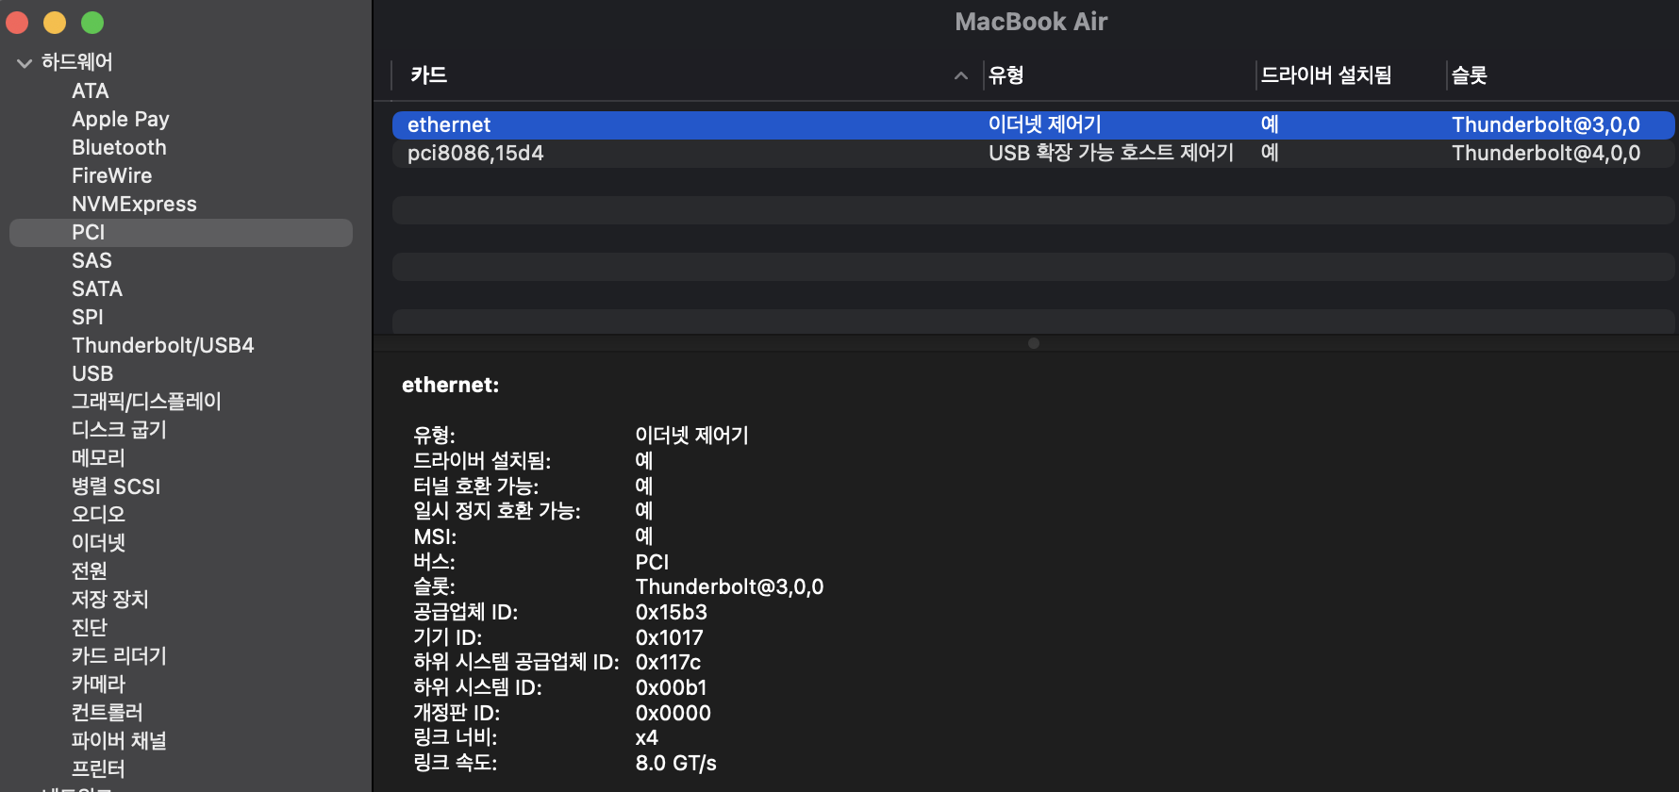This screenshot has width=1679, height=792.
Task: Select 병렬 SCSI in the sidebar
Action: pos(116,487)
